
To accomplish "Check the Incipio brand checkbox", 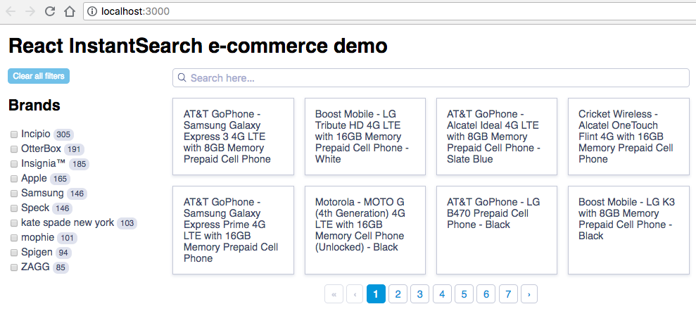I will pos(14,134).
